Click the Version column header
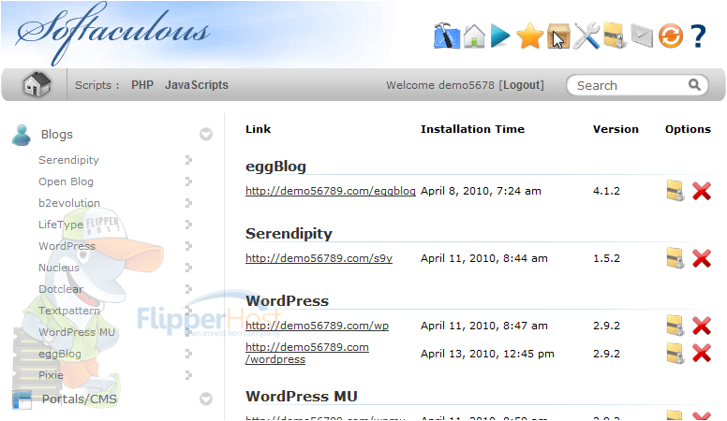 point(616,129)
